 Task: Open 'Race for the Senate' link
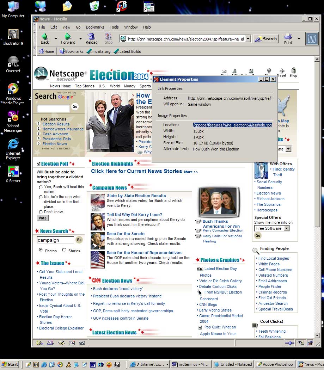point(126,234)
